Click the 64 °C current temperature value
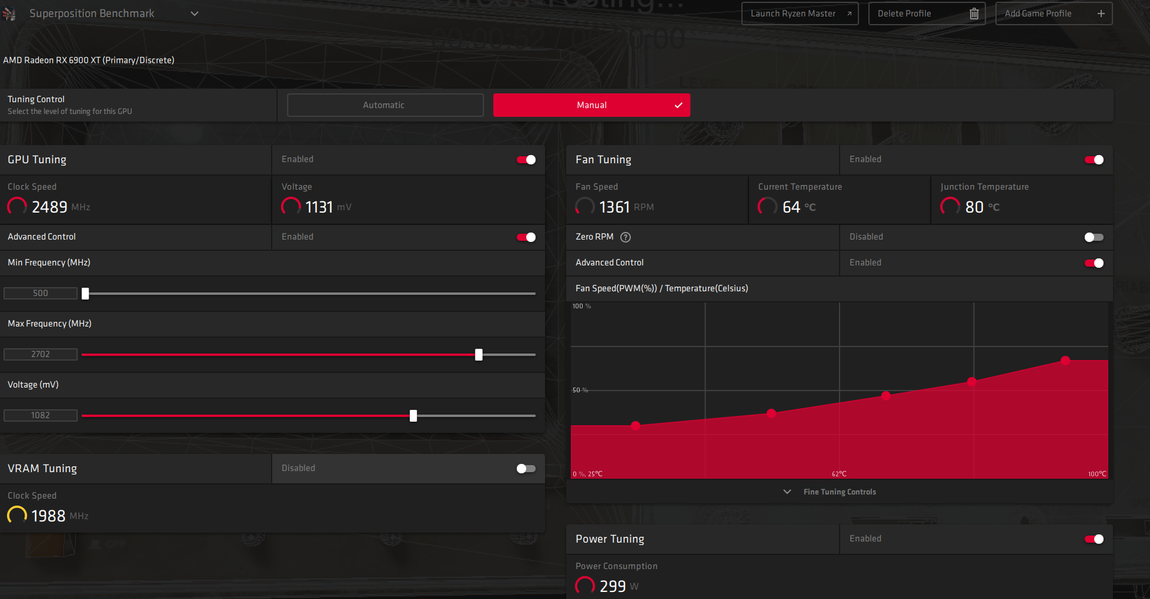 coord(800,207)
